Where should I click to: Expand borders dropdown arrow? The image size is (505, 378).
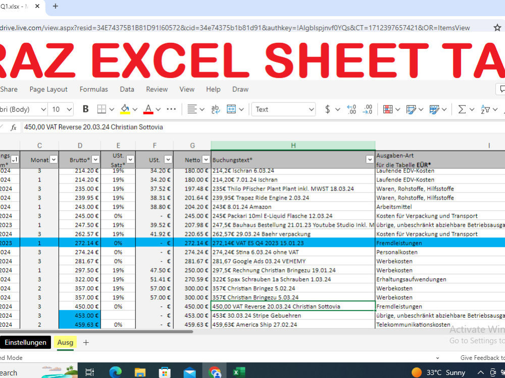(x=112, y=109)
